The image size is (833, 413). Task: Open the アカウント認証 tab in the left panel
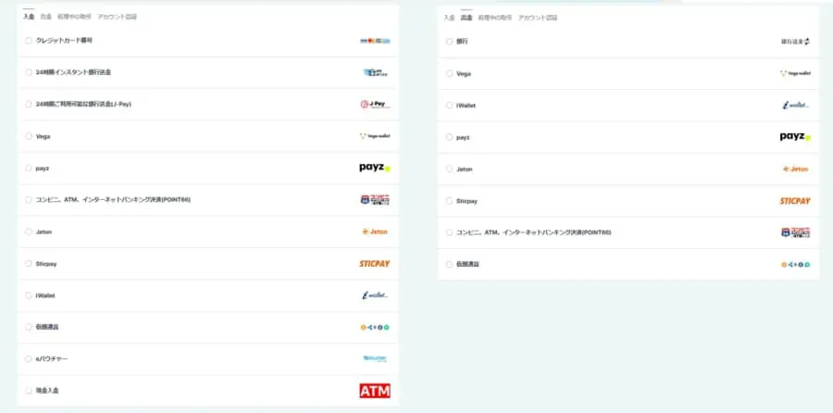tap(117, 17)
